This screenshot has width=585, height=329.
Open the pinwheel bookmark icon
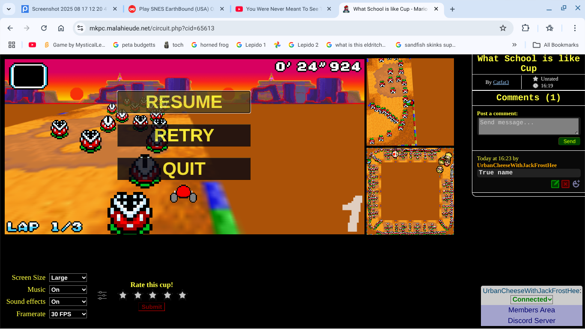click(x=277, y=45)
